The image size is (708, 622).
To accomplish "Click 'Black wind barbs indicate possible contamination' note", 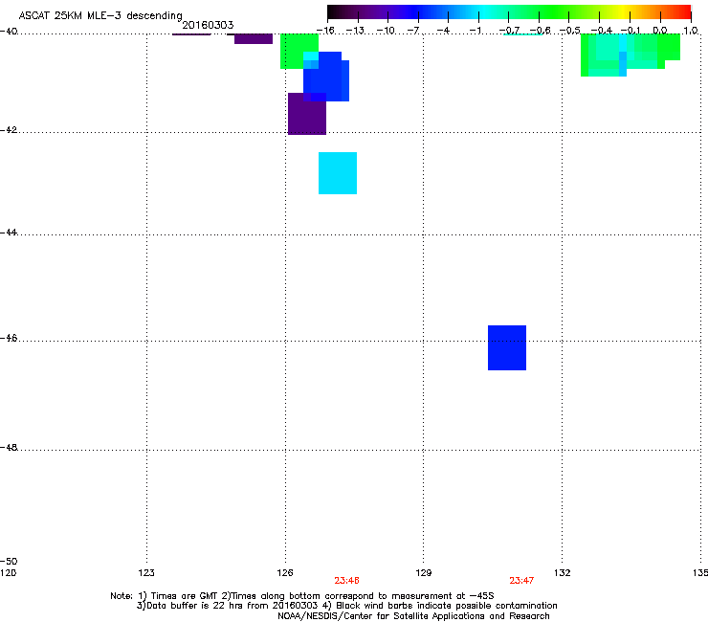I will tap(447, 606).
